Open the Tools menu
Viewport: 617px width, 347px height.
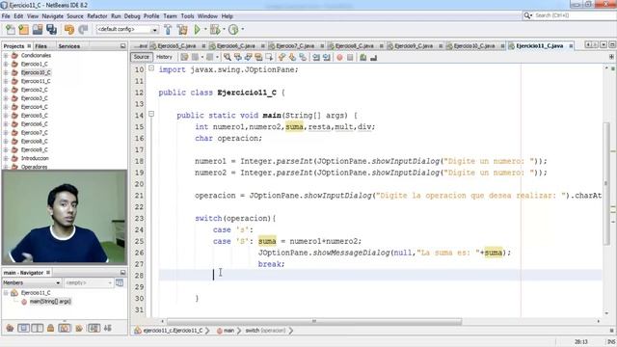pos(188,16)
